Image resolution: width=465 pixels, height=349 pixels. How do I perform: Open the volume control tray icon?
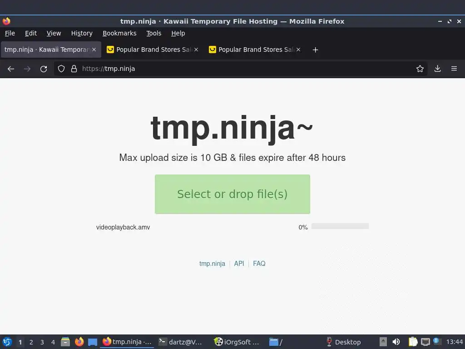pyautogui.click(x=396, y=342)
